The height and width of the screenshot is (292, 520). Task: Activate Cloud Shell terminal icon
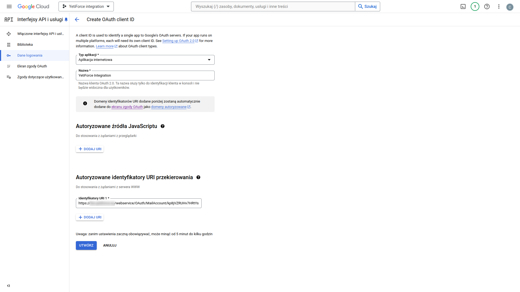463,6
